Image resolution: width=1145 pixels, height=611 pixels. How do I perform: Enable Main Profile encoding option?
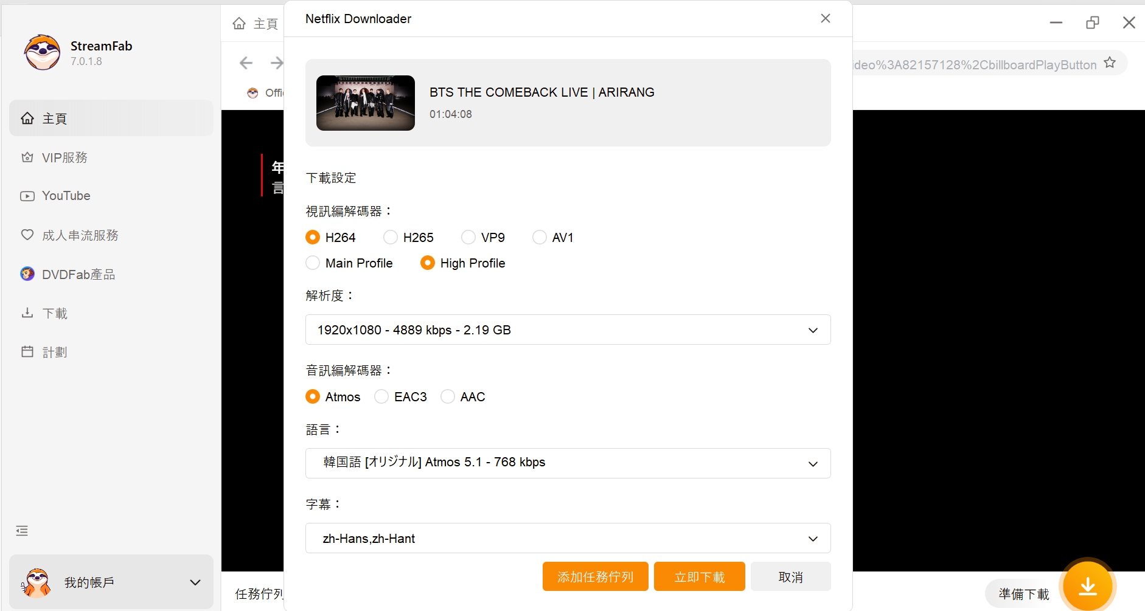pos(313,263)
